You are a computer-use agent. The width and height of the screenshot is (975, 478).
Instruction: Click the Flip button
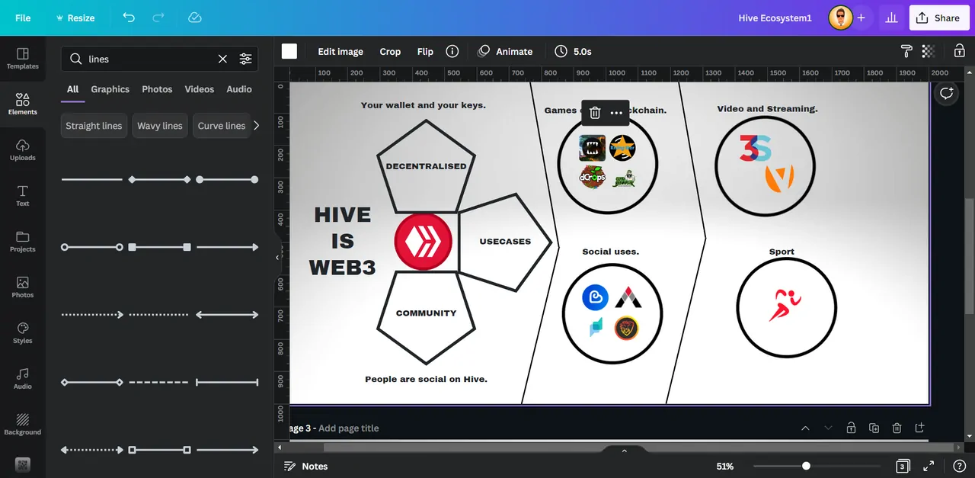click(x=425, y=51)
